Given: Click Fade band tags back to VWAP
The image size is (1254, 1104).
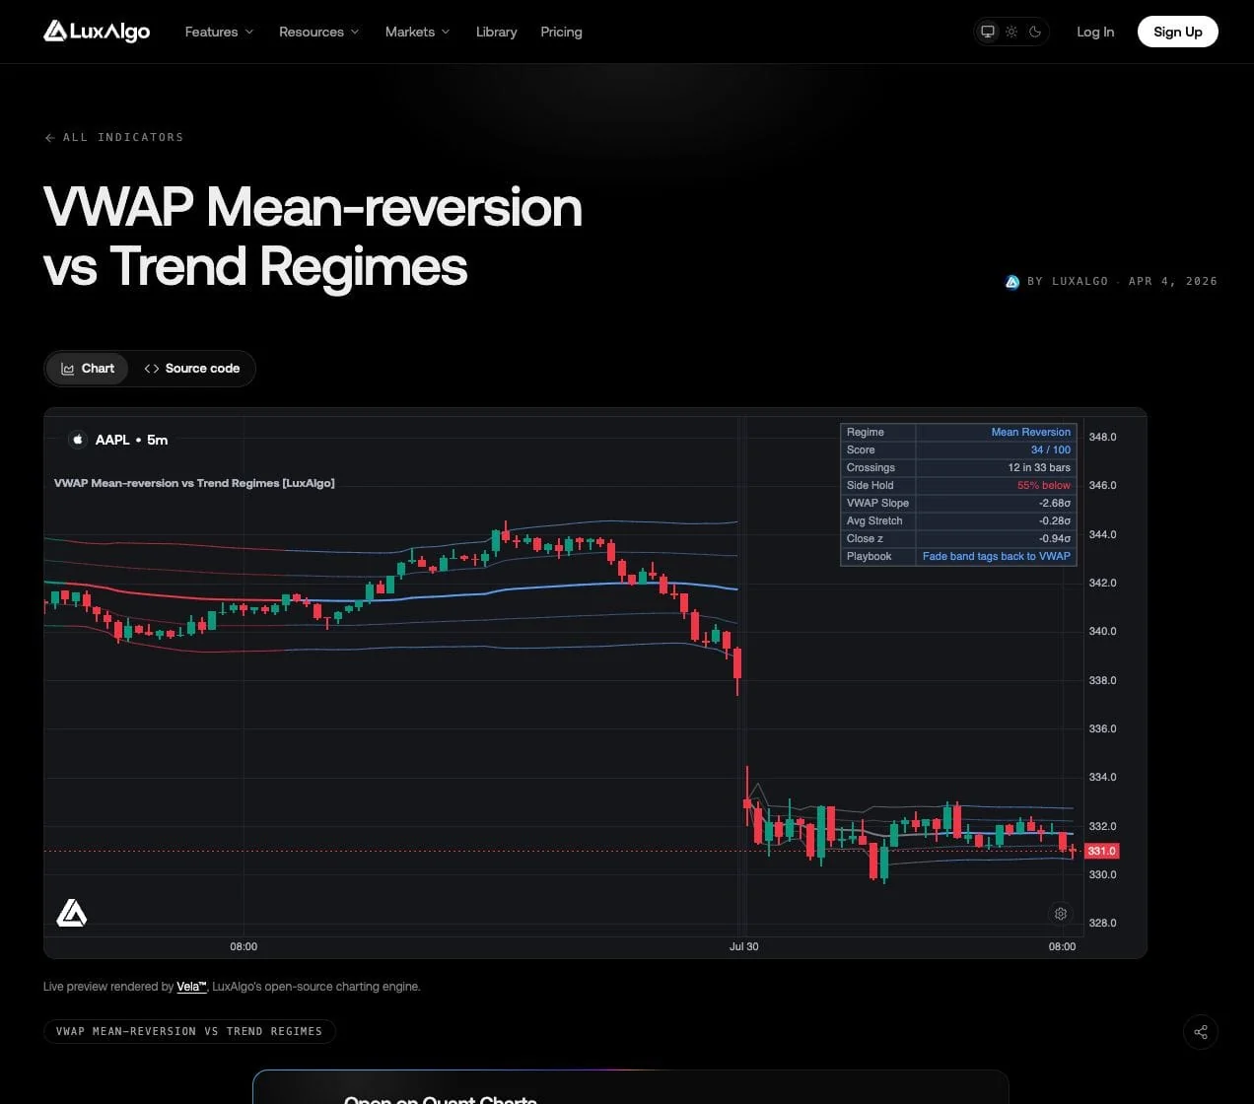Looking at the screenshot, I should click(996, 556).
